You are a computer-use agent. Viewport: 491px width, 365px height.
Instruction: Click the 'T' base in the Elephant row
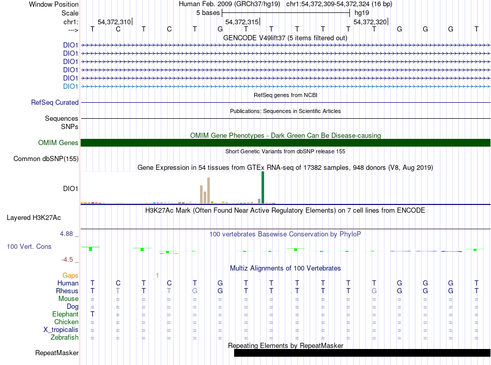coord(93,314)
